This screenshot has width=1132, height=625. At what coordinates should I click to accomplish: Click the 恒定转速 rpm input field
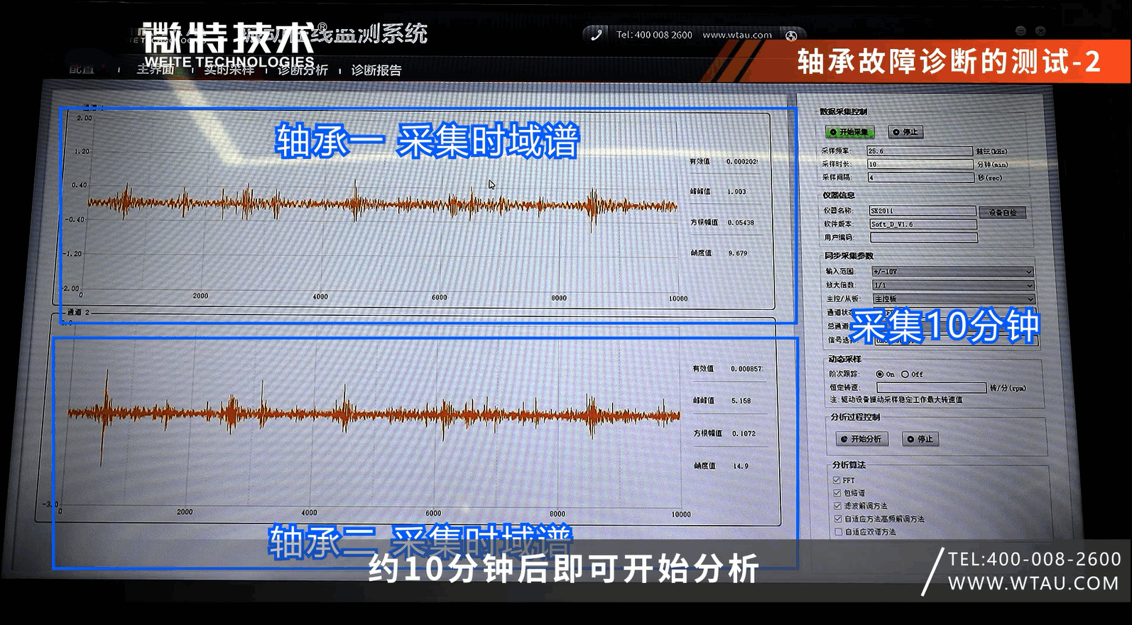point(930,387)
